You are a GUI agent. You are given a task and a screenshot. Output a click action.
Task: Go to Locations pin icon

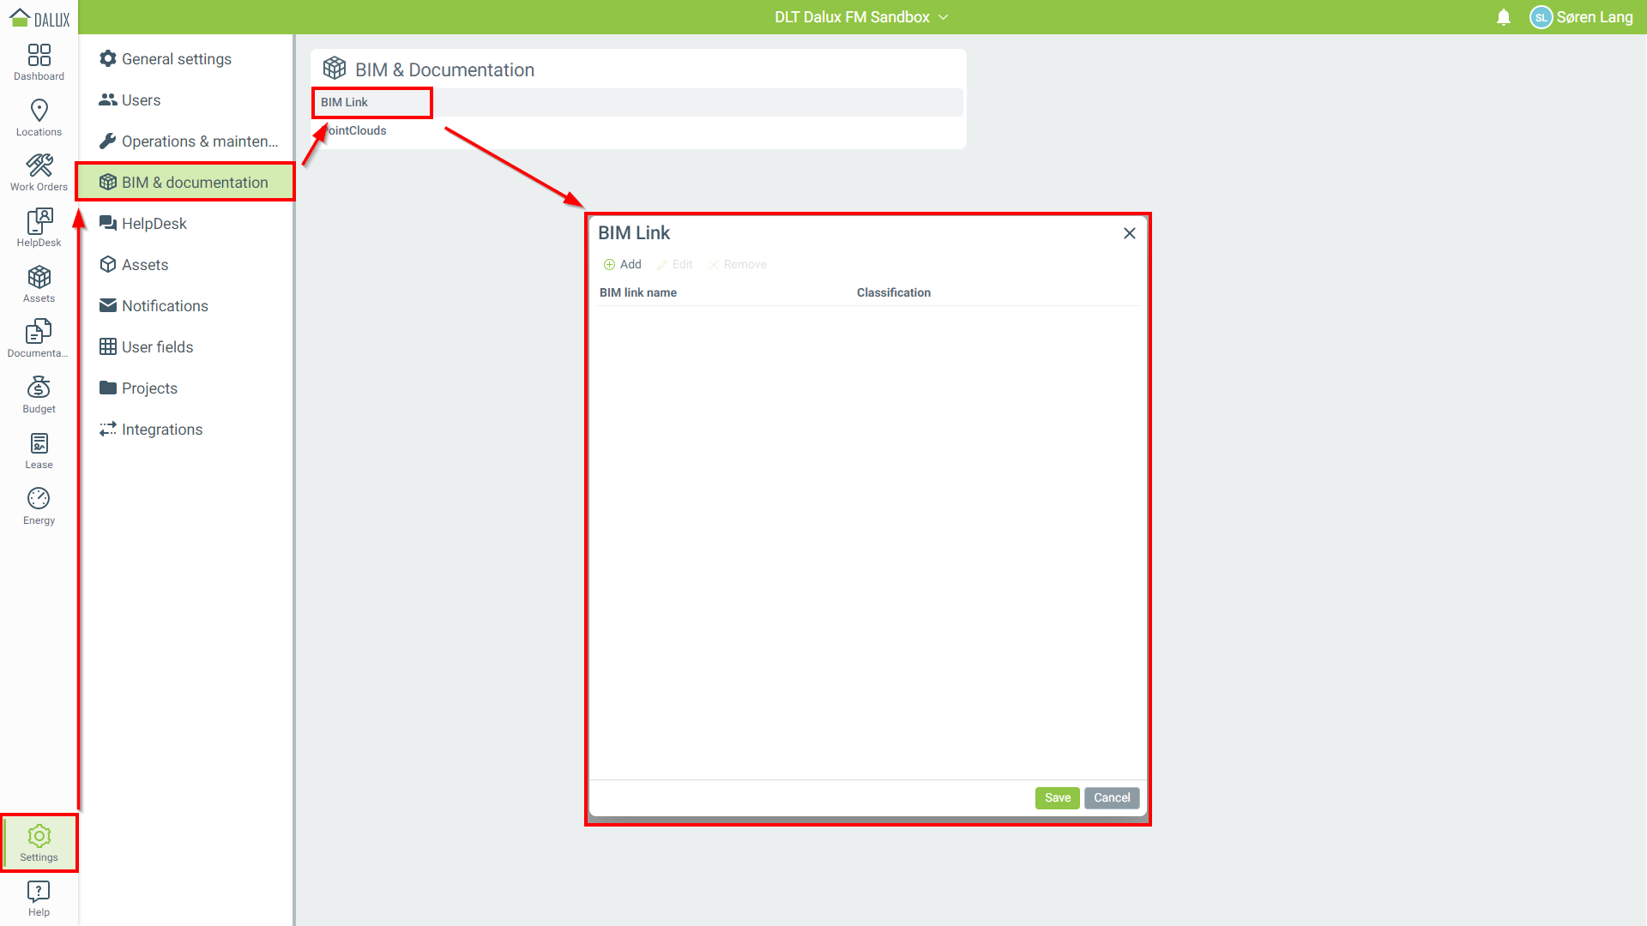click(39, 117)
